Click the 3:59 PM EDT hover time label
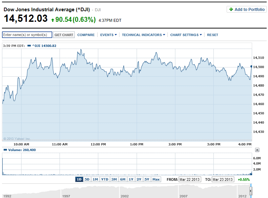268x198 pixels. coord(14,46)
